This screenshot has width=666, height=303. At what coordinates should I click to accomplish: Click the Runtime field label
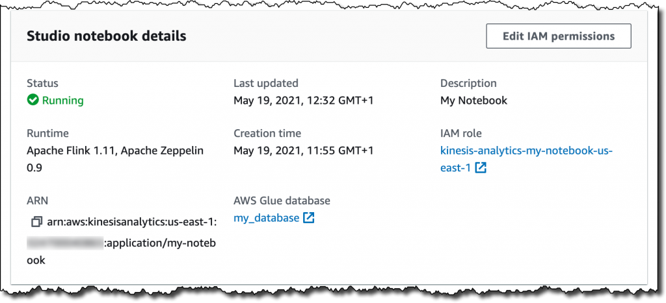(x=47, y=134)
